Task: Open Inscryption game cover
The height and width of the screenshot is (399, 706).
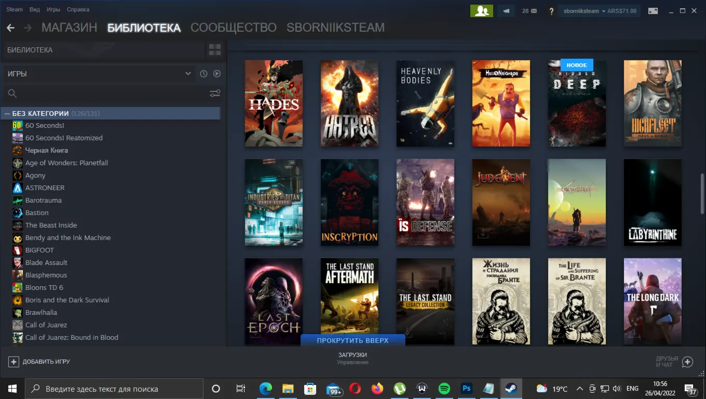Action: point(349,203)
